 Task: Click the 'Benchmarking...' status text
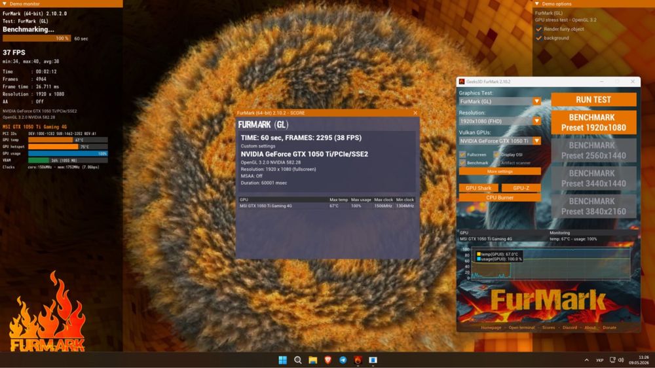coord(28,29)
